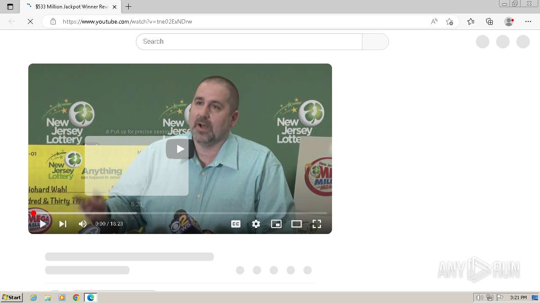Open the tab actions menu
Screen dimensions: 540x303
coord(10,7)
